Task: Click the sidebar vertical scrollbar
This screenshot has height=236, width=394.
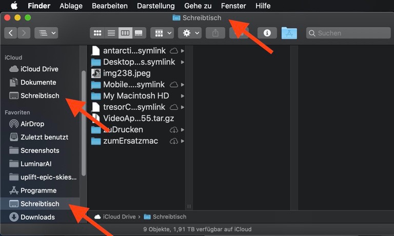Action: pyautogui.click(x=84, y=123)
